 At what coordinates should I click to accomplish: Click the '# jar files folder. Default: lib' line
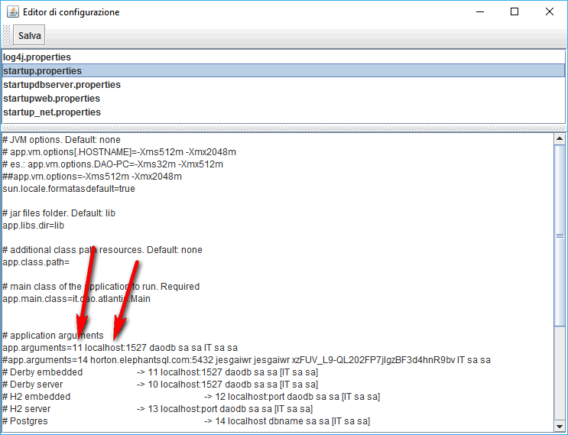[x=59, y=213]
